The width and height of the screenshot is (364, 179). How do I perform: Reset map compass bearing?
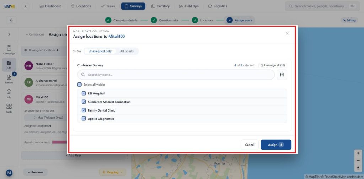358,168
